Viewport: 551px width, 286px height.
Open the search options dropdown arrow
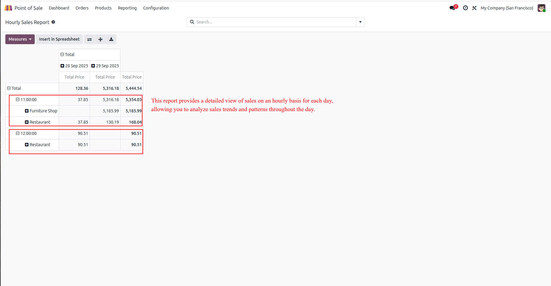pyautogui.click(x=360, y=22)
